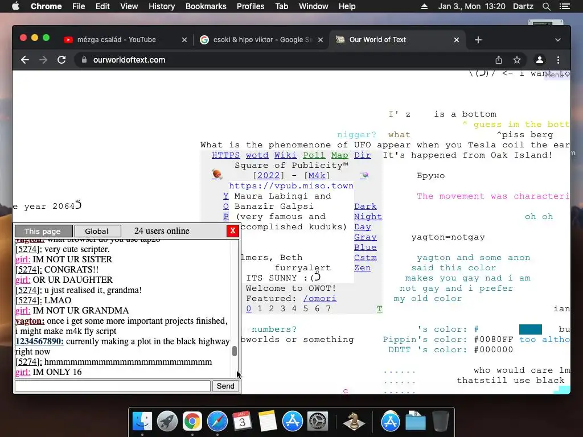Select the This page chat tab
This screenshot has height=437, width=583.
point(43,231)
